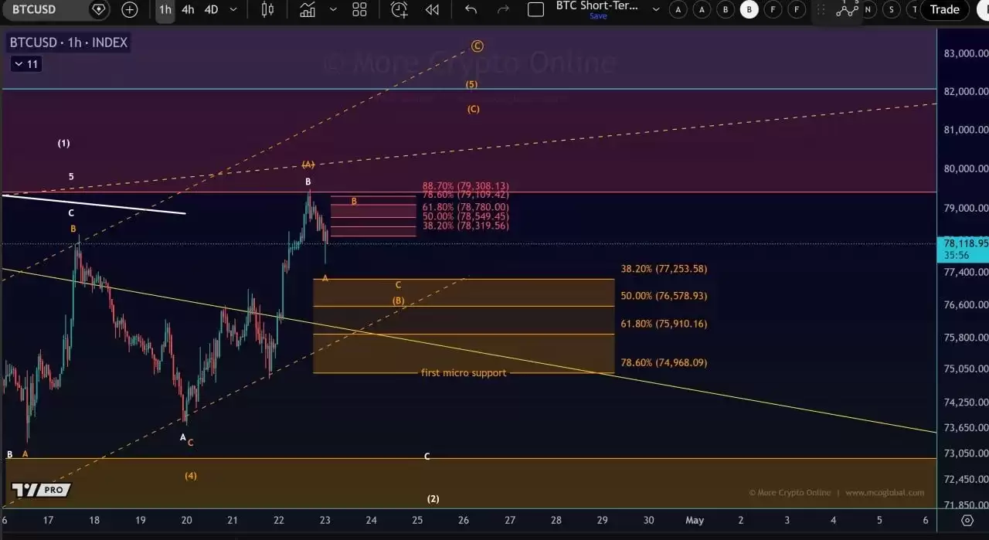Viewport: 989px width, 540px height.
Task: Open the BTC Short-Term layout dropdown arrow
Action: pyautogui.click(x=656, y=10)
